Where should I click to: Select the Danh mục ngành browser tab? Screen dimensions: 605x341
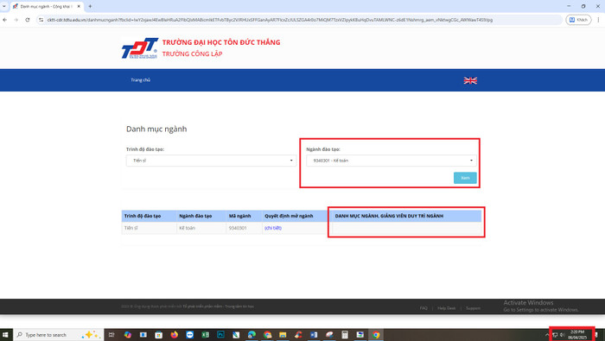47,6
